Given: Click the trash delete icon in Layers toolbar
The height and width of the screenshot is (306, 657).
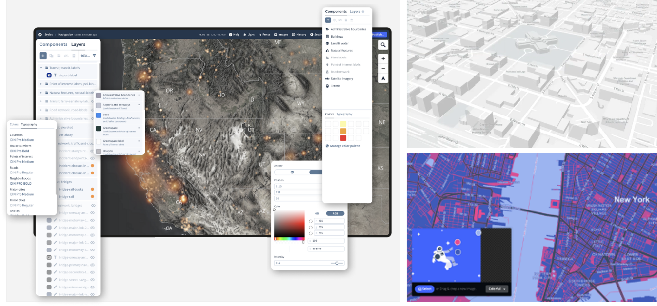Looking at the screenshot, I should [74, 56].
